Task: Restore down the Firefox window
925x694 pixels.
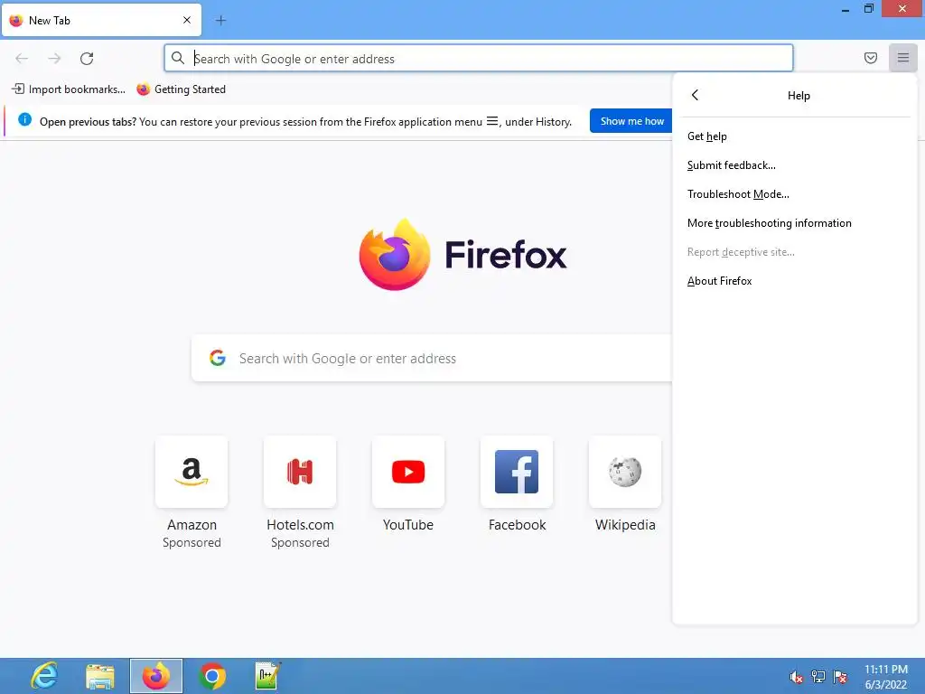Action: 868,9
